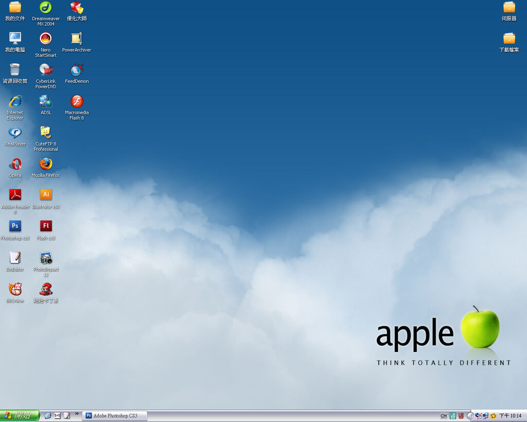Click the tray icon with red lightning bolt

click(x=478, y=416)
